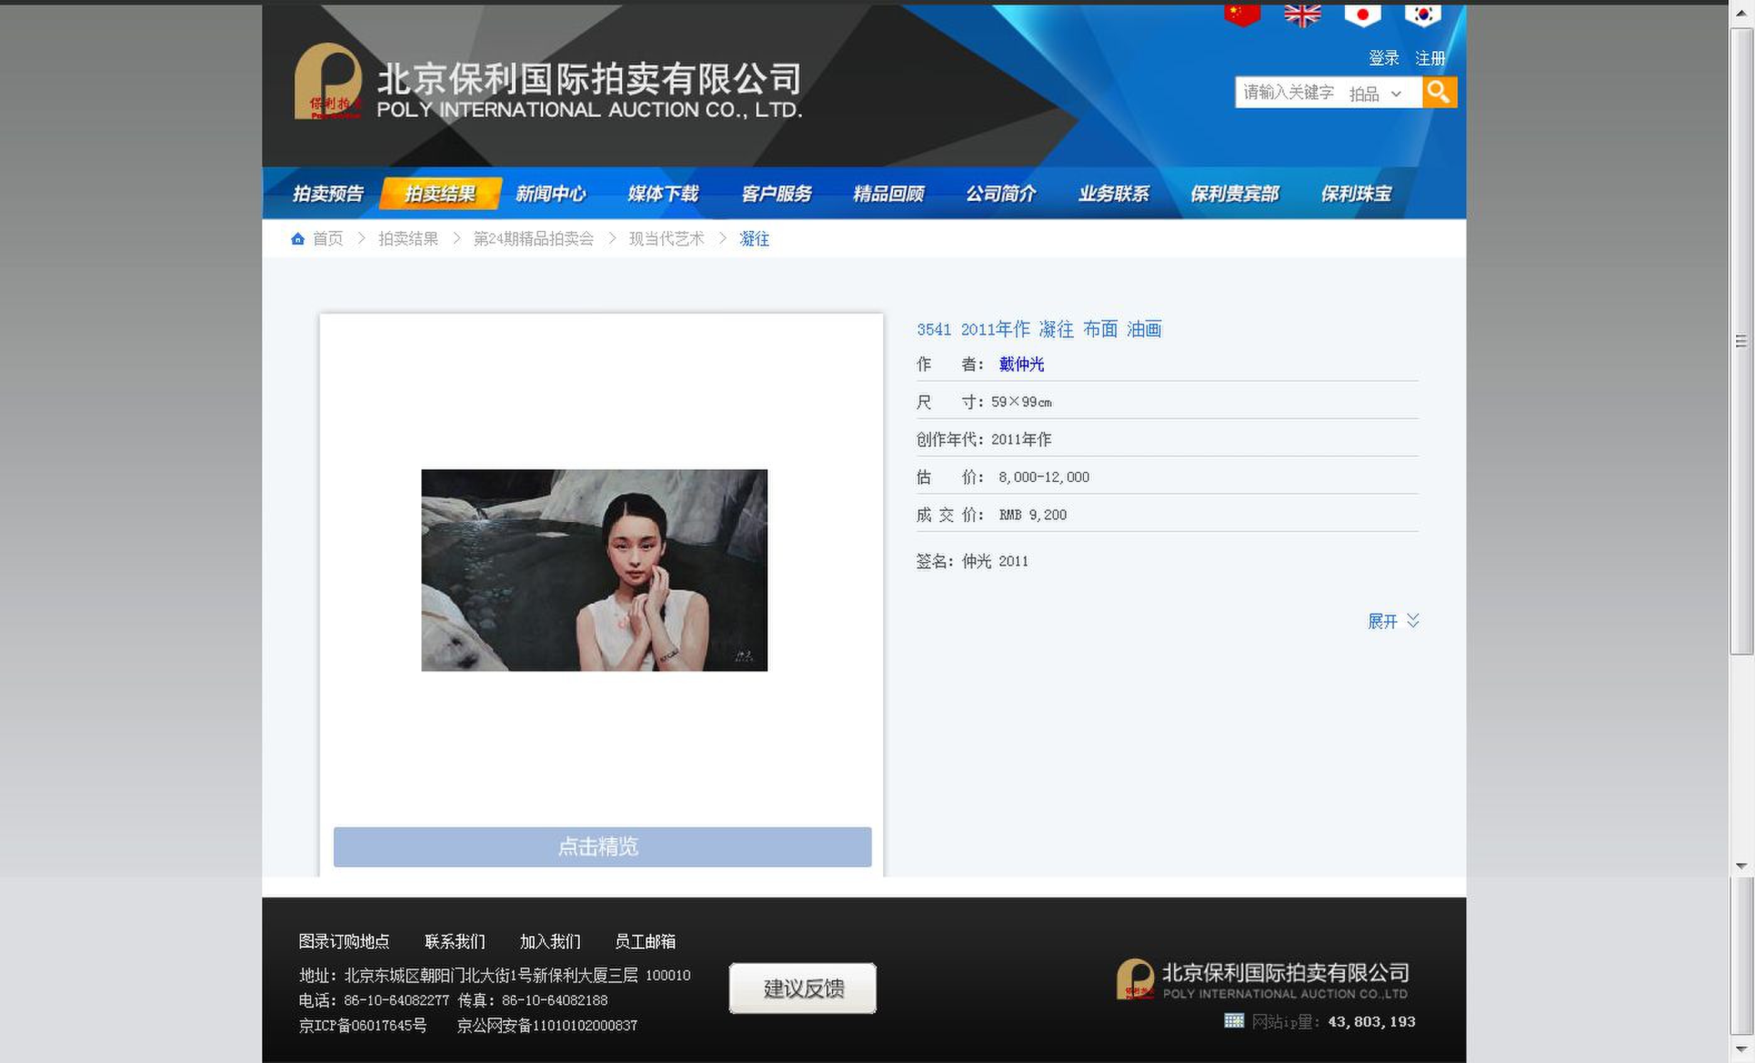Open 登录 login link
Viewport: 1755px width, 1063px height.
[x=1383, y=58]
